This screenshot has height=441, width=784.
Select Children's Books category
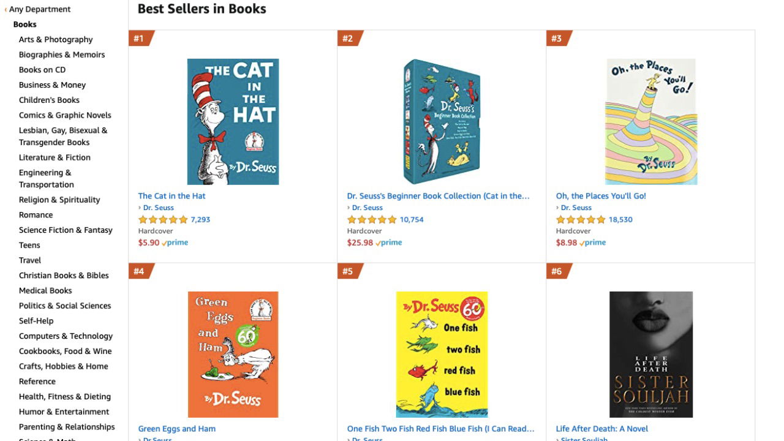coord(49,100)
